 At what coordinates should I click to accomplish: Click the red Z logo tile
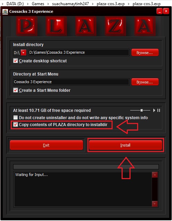click(115, 26)
